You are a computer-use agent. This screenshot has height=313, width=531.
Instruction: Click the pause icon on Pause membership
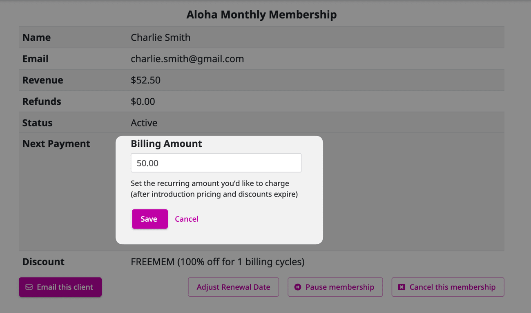tap(298, 287)
